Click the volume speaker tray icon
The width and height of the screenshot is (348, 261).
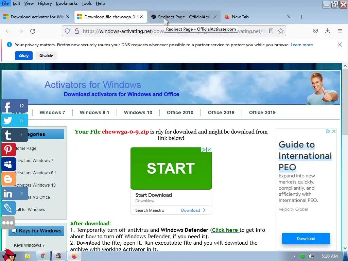tap(311, 256)
